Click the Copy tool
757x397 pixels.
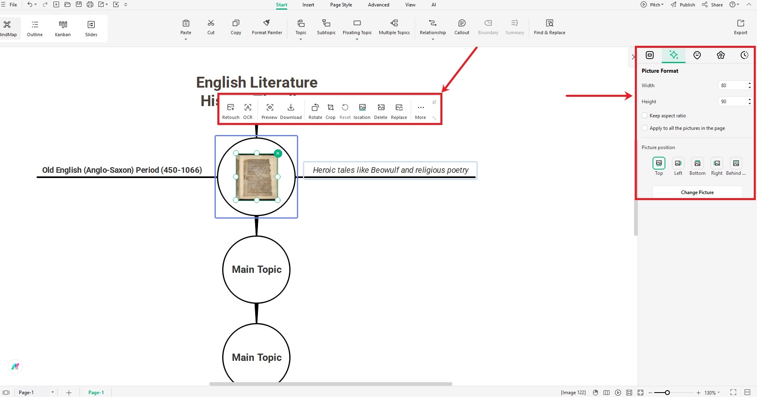point(236,27)
